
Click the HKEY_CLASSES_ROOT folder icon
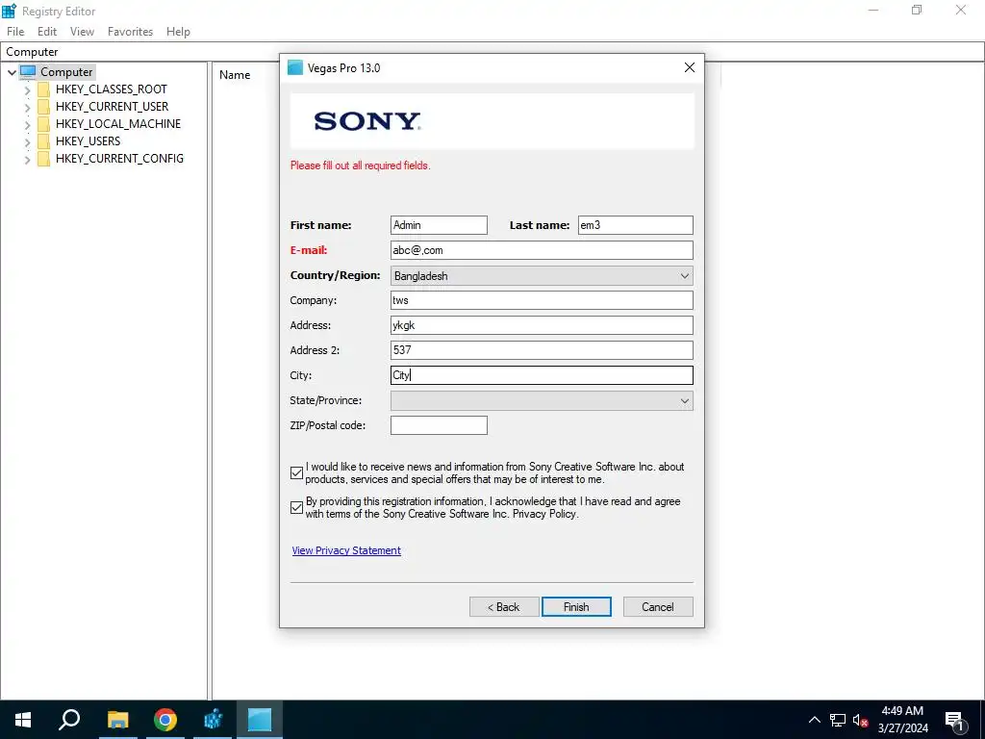point(43,89)
